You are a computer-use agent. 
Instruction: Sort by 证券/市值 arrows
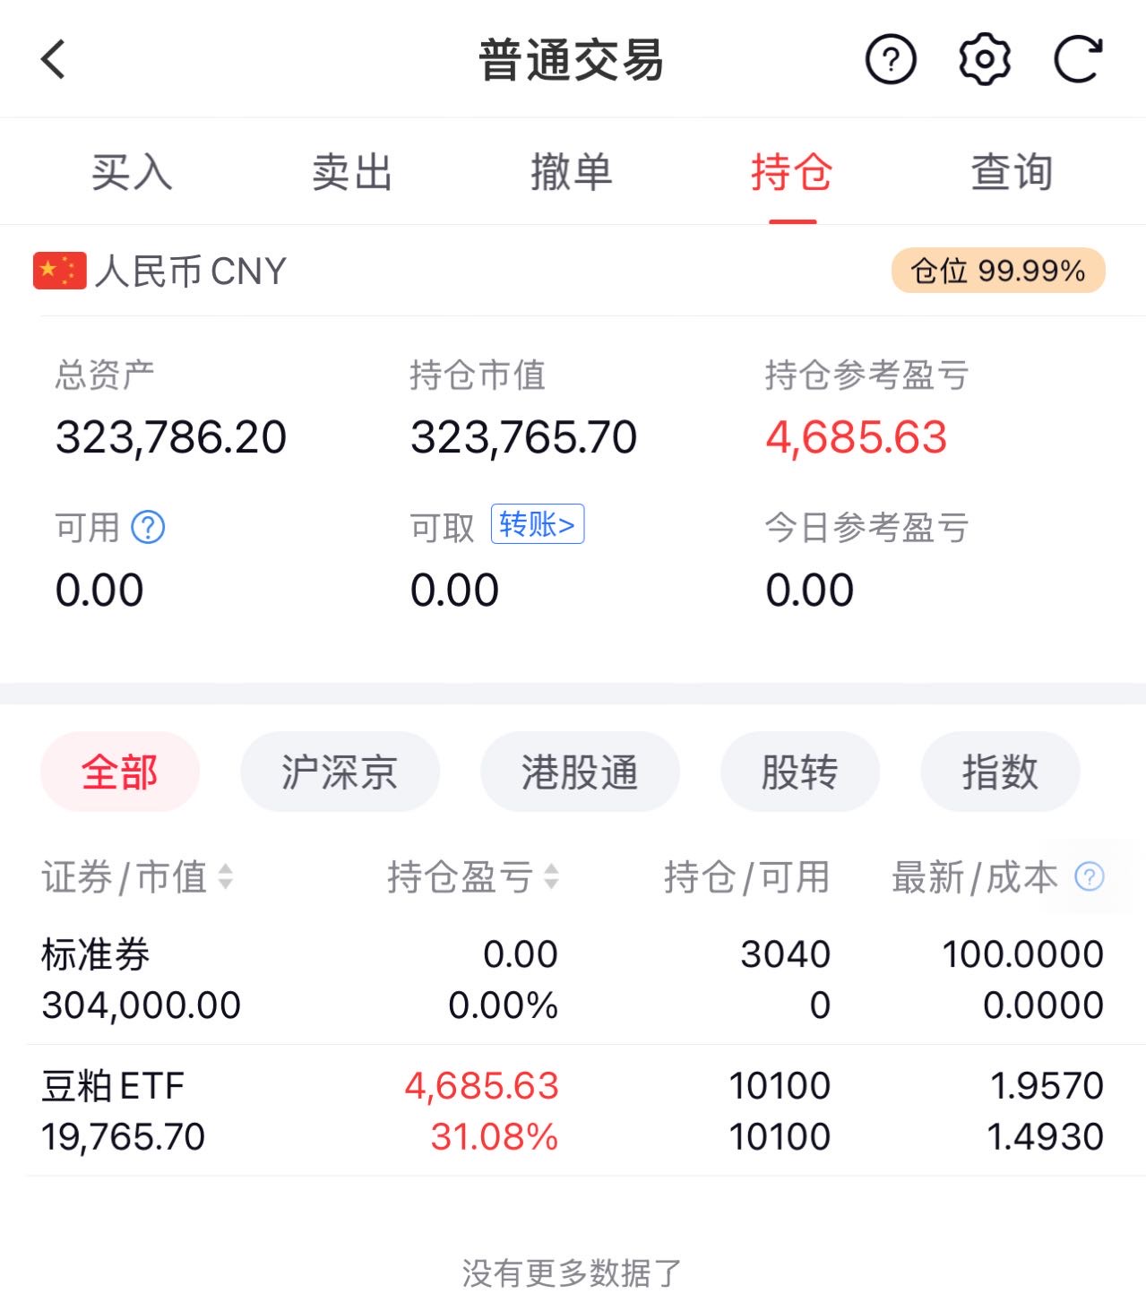click(x=226, y=876)
